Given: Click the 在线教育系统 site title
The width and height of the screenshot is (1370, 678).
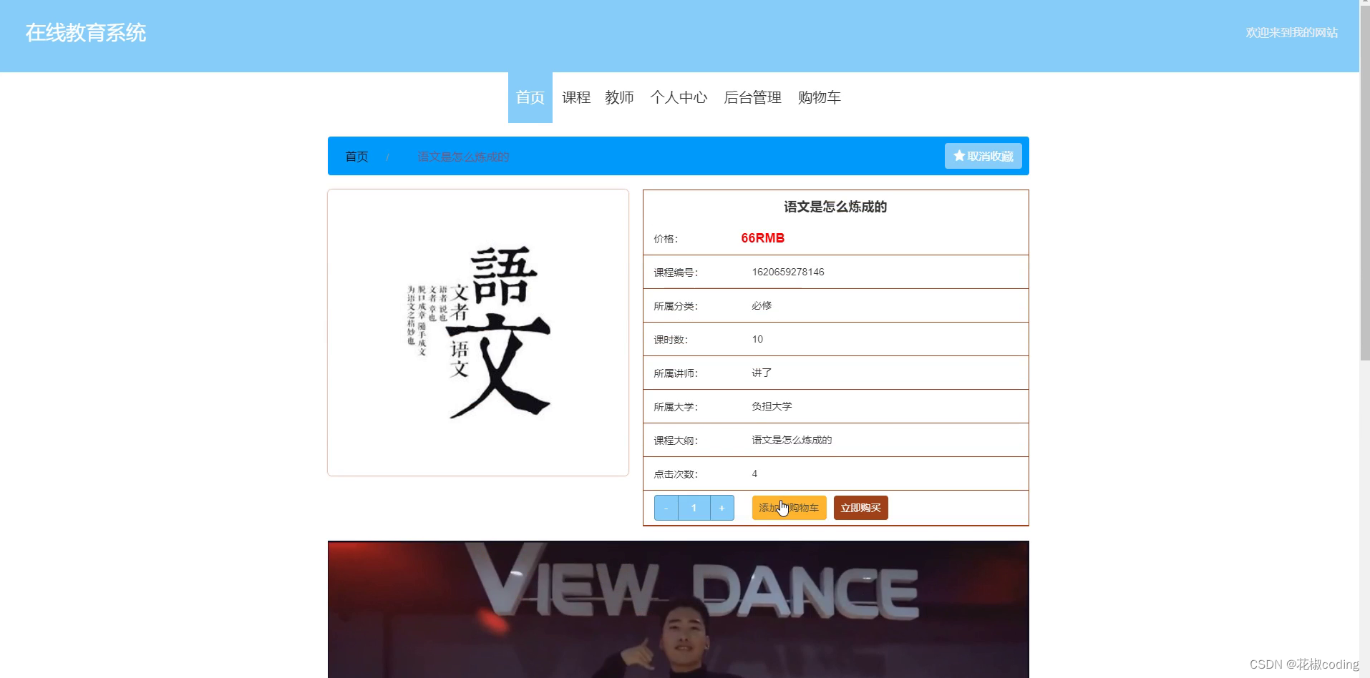Looking at the screenshot, I should [x=85, y=33].
